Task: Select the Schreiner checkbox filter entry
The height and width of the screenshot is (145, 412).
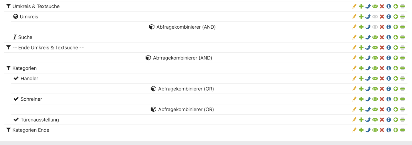Action: [x=31, y=99]
